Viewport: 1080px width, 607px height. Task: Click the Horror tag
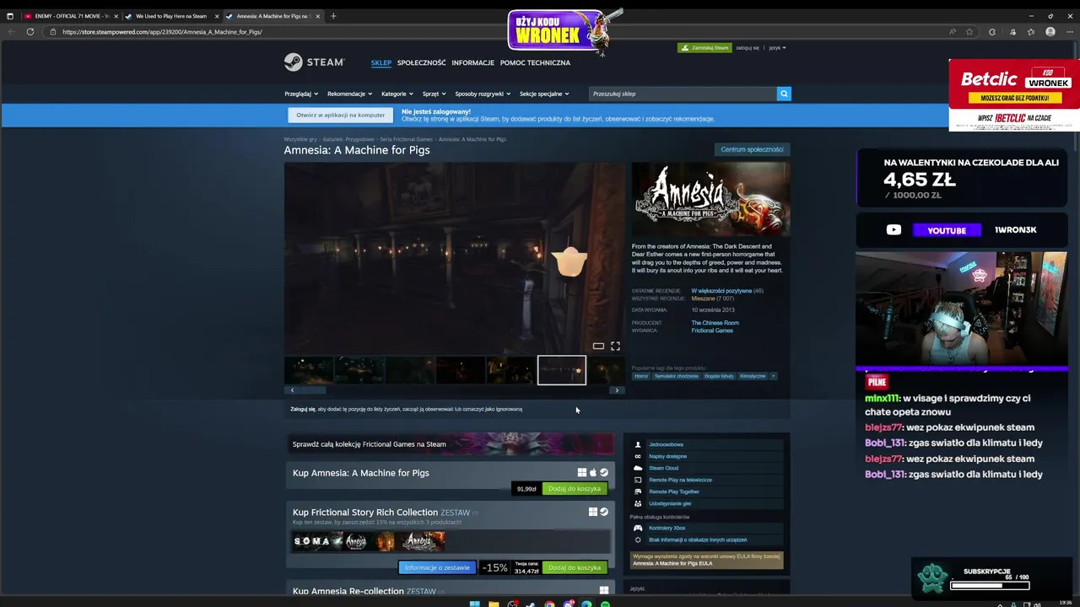tap(641, 376)
